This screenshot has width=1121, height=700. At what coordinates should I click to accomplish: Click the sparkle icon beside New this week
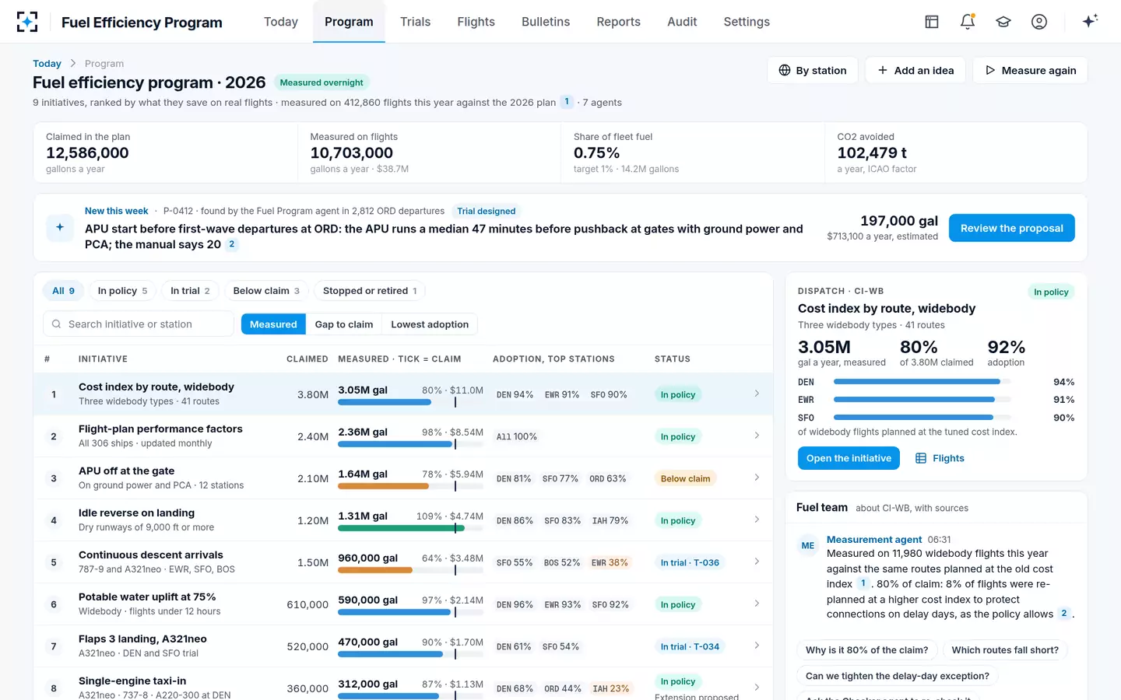point(60,227)
